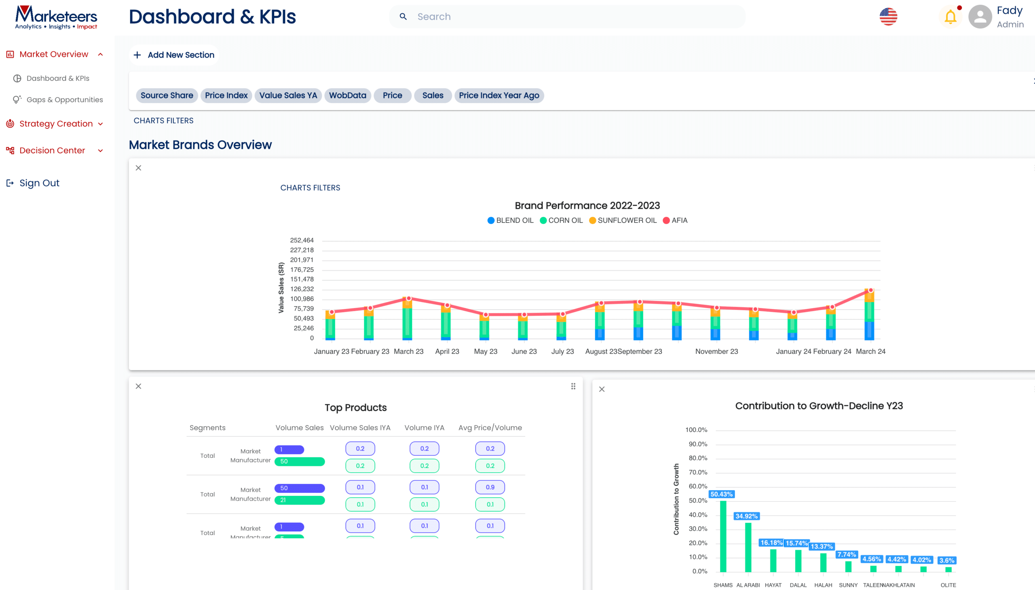
Task: Click Add New Section button
Action: 174,55
